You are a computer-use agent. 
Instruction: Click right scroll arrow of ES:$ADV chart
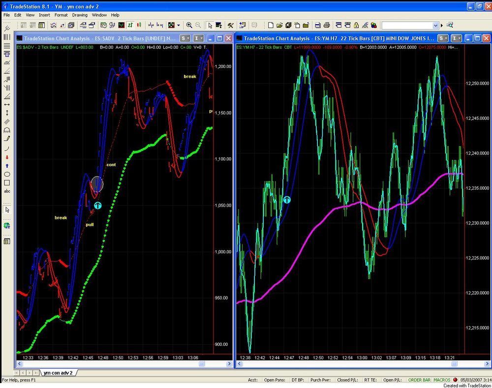[x=229, y=364]
